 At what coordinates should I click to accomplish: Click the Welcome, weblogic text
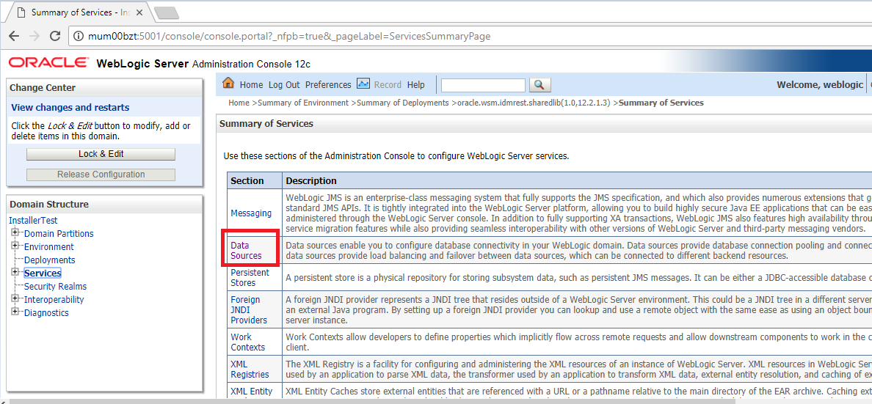[x=819, y=85]
